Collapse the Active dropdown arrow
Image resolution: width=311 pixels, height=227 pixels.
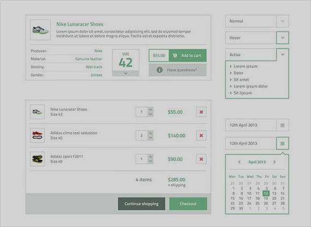[283, 54]
